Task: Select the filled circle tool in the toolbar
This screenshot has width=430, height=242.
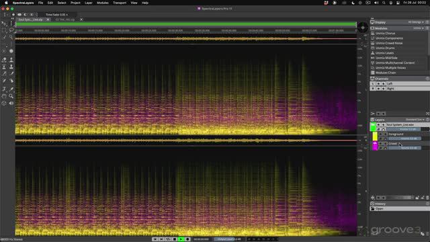Action: (x=11, y=51)
